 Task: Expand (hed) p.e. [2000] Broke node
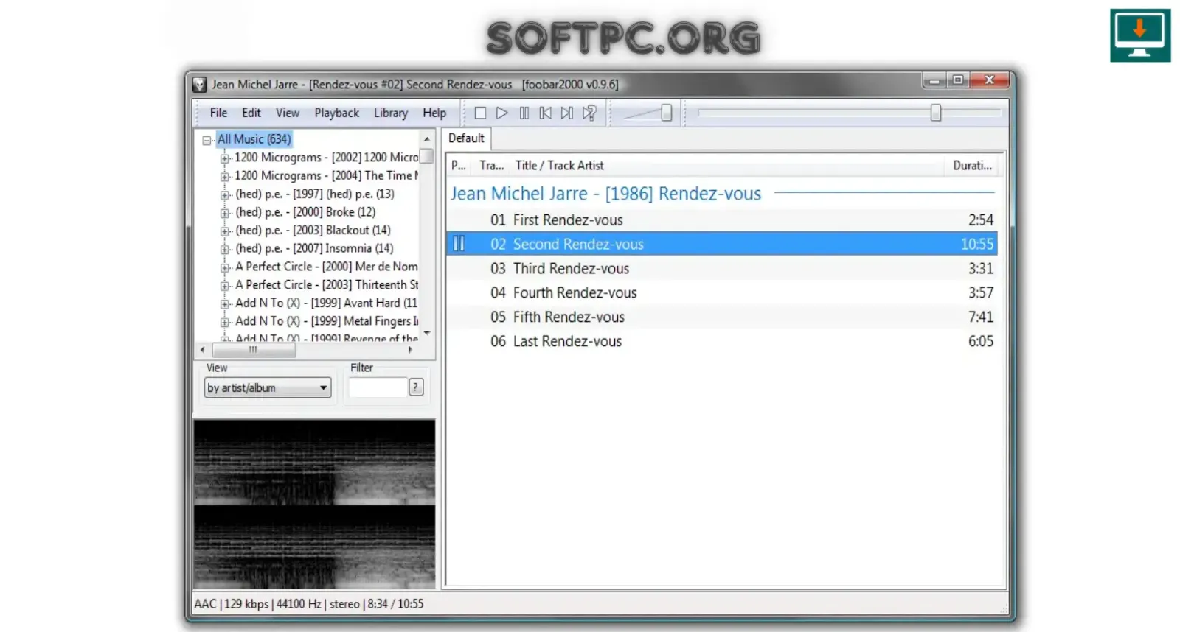pos(225,213)
